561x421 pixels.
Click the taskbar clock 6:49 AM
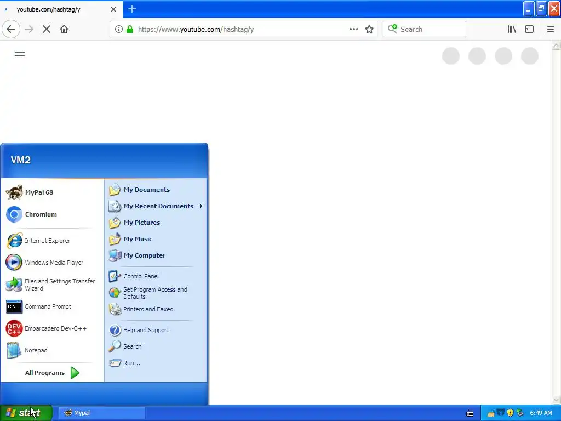point(541,413)
